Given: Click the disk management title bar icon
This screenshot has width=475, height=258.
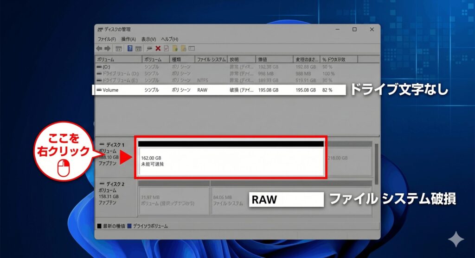Looking at the screenshot, I should (x=100, y=30).
